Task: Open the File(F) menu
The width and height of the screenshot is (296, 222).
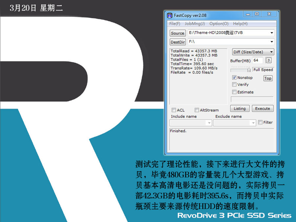Action: [x=175, y=24]
